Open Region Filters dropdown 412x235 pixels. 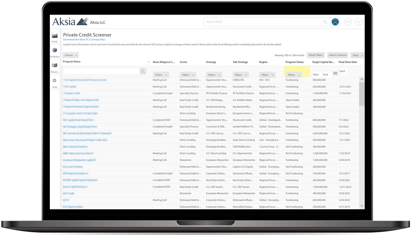coord(267,75)
